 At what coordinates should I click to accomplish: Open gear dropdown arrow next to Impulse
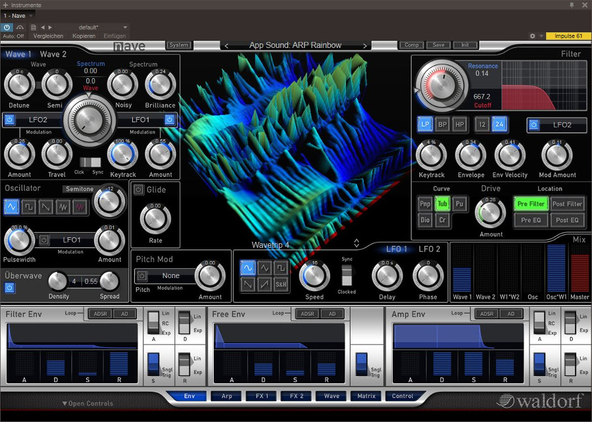tap(541, 36)
